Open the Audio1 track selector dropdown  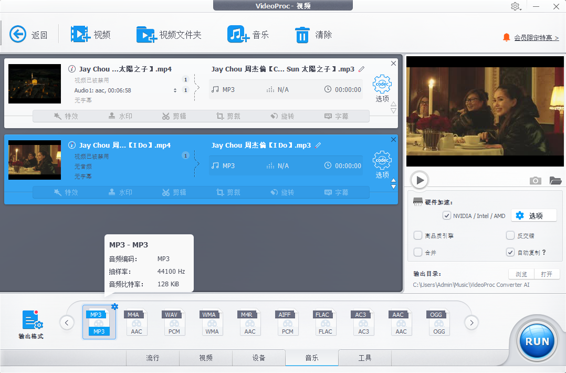(x=175, y=90)
